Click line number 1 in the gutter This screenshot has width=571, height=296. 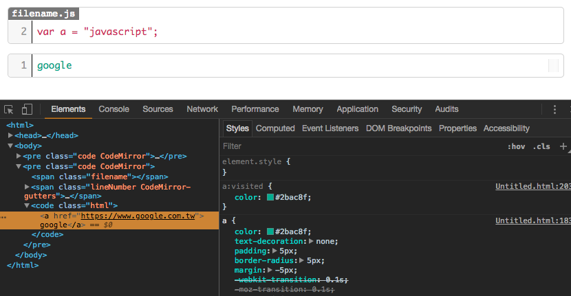tap(23, 65)
